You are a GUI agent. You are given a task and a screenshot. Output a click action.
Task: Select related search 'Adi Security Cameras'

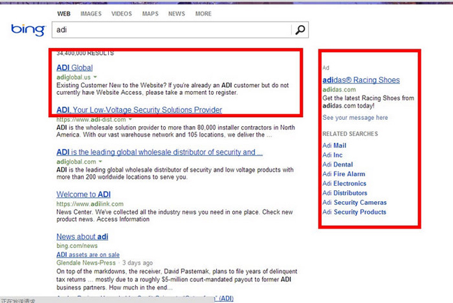click(354, 203)
